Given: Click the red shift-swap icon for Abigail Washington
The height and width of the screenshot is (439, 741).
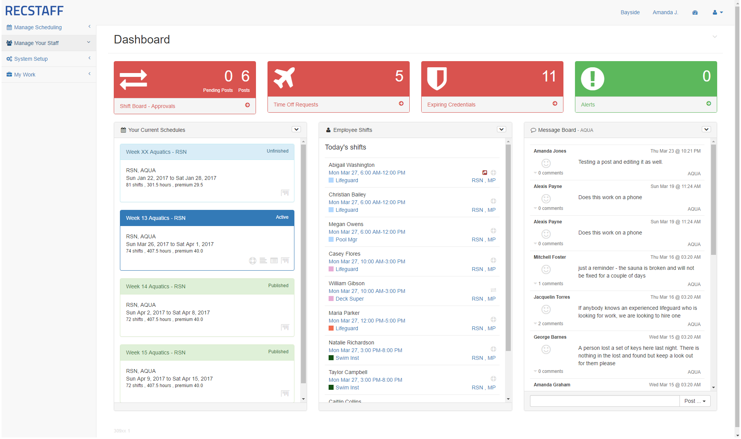Looking at the screenshot, I should pyautogui.click(x=485, y=173).
